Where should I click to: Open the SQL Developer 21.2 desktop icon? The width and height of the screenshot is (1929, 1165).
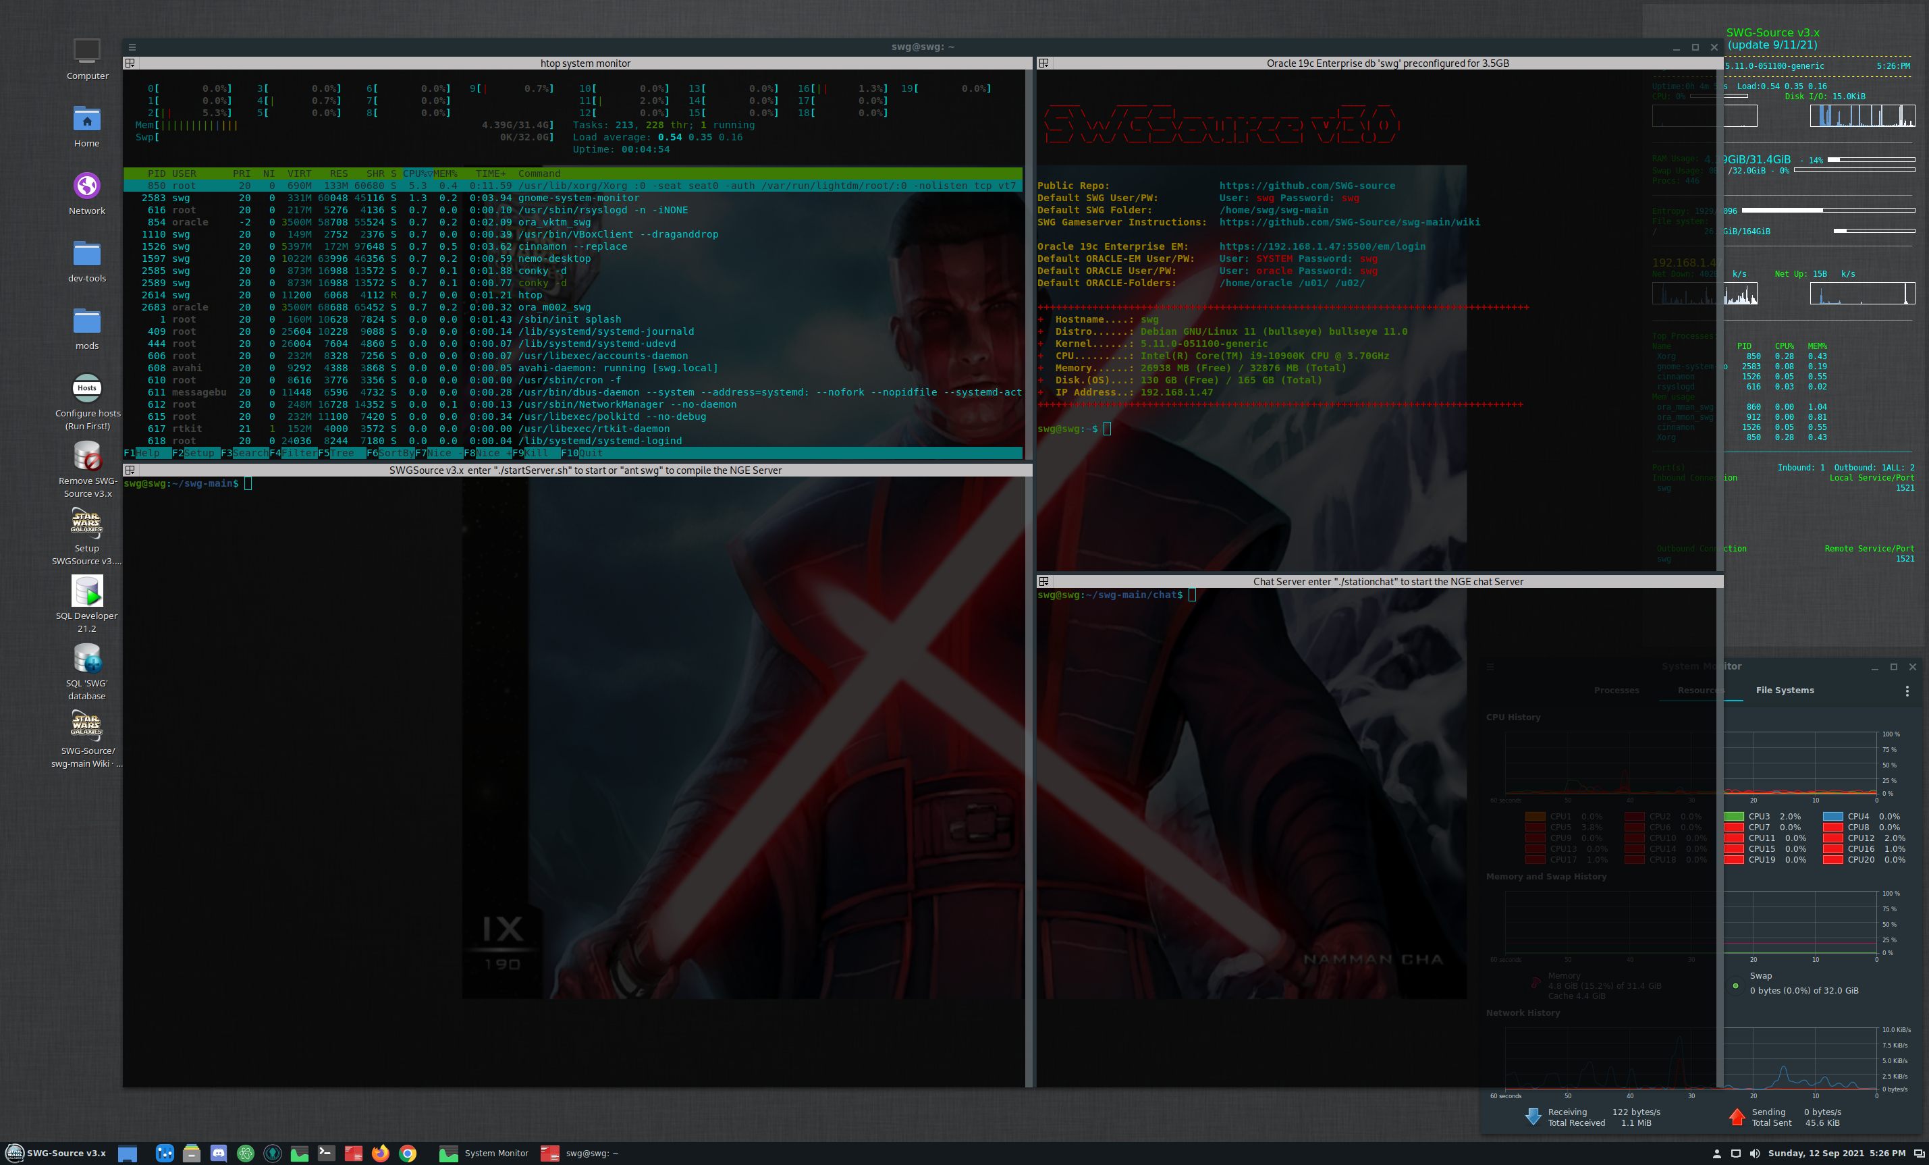[87, 592]
